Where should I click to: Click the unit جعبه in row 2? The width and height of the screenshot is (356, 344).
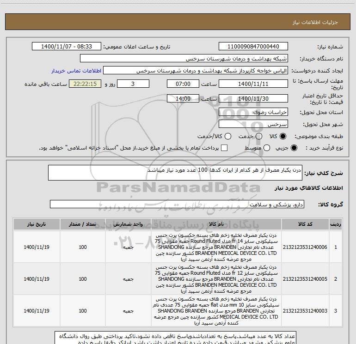pyautogui.click(x=128, y=279)
